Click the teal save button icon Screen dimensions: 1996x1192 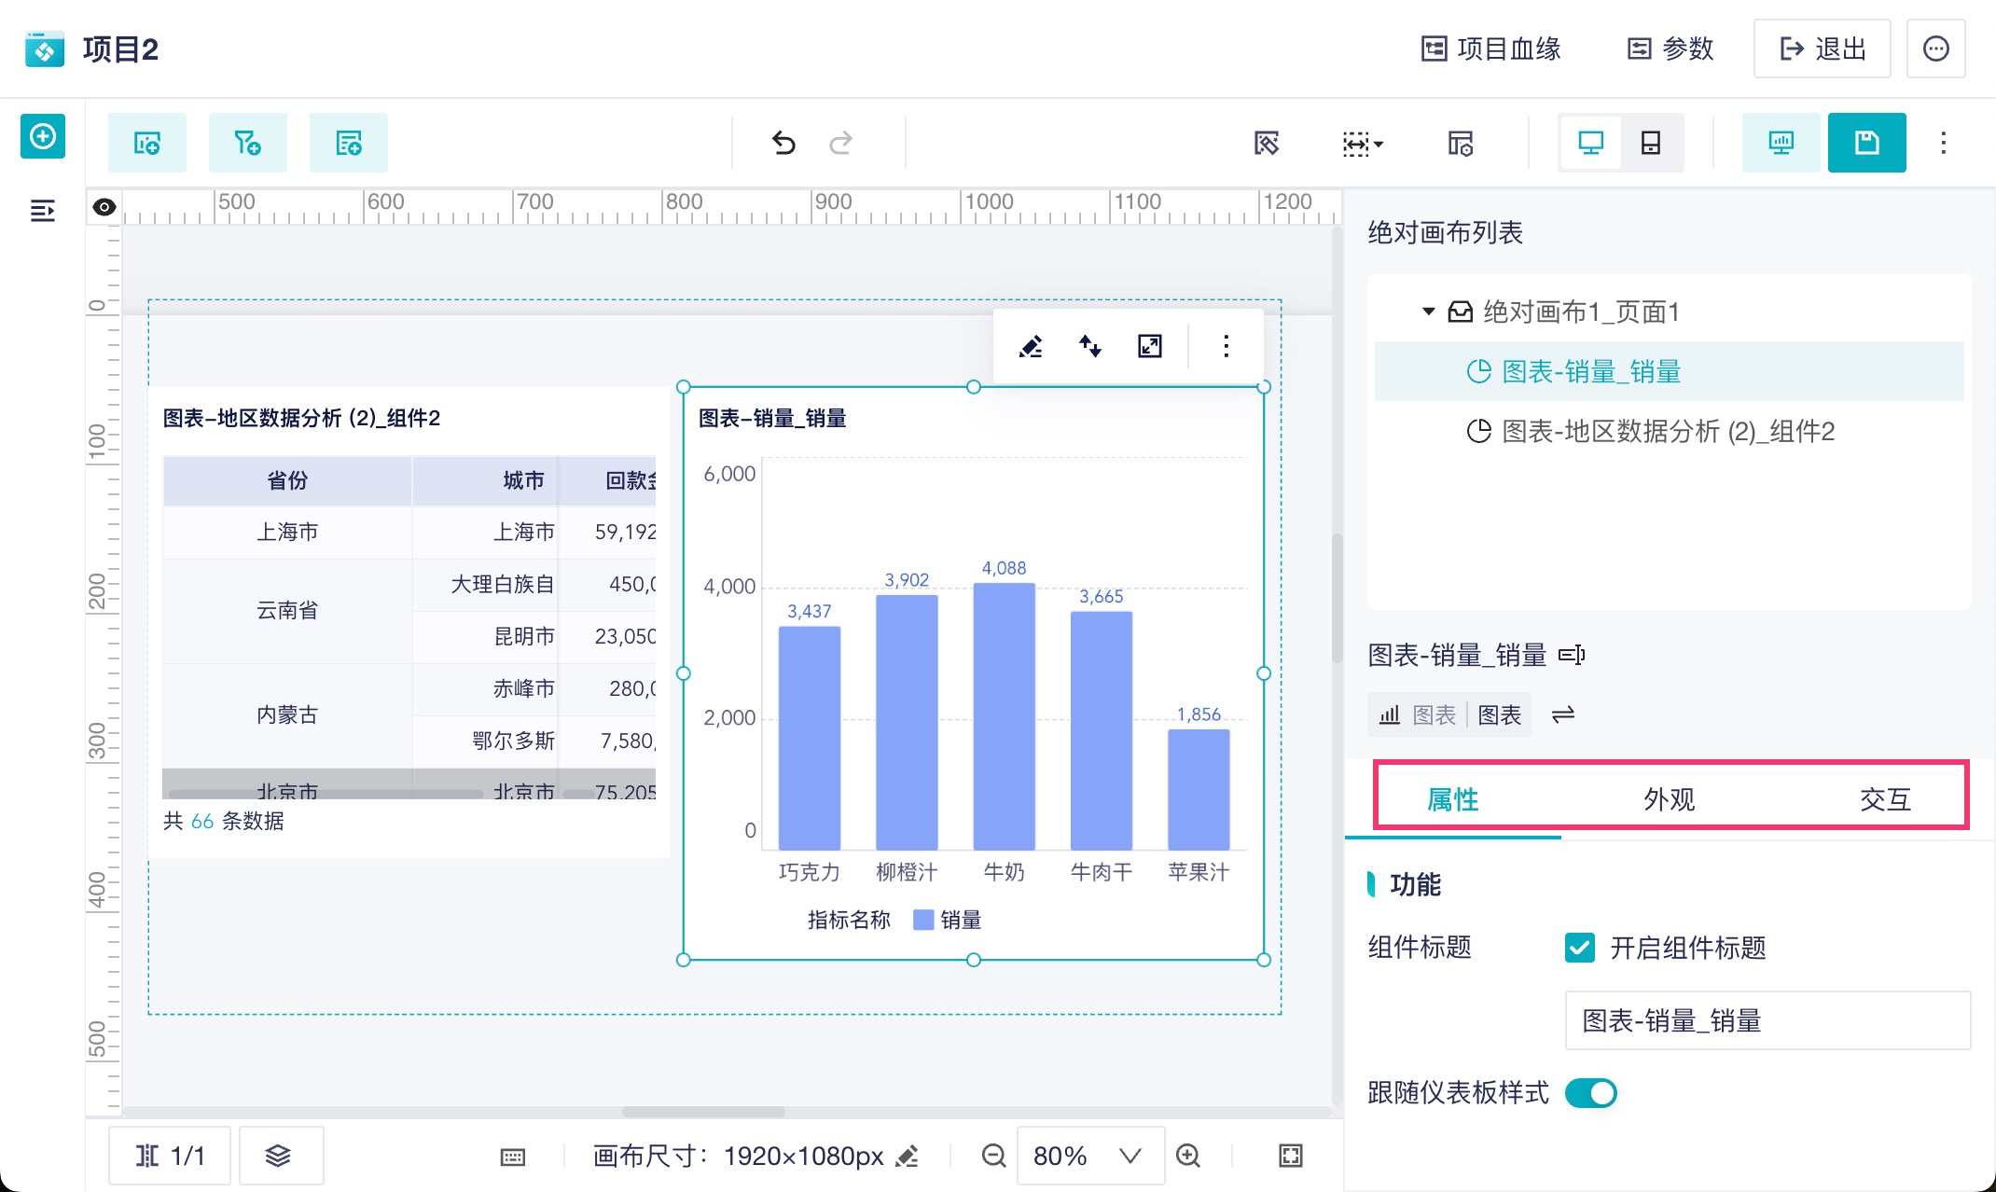(x=1866, y=143)
